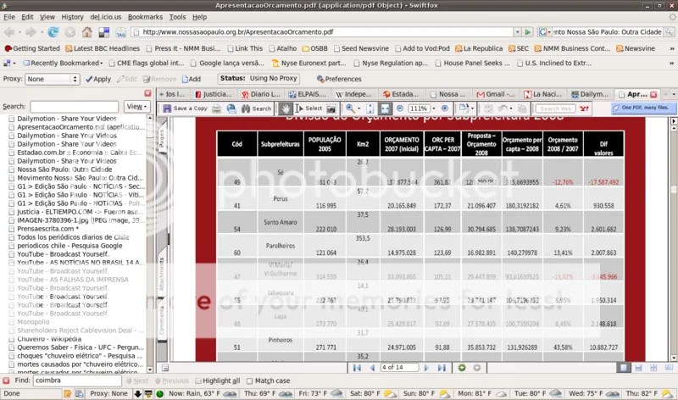The width and height of the screenshot is (678, 400).
Task: Click the browser Back arrow
Action: click(8, 32)
